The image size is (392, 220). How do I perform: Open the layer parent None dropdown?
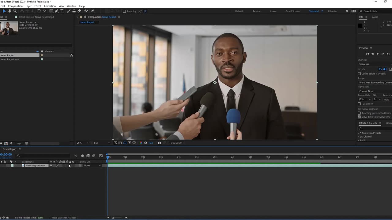(92, 166)
